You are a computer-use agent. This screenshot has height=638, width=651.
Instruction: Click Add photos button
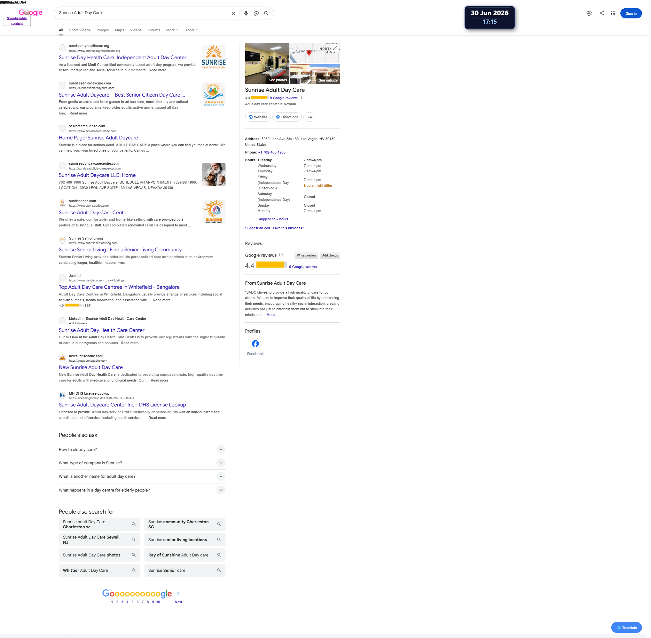pyautogui.click(x=330, y=255)
